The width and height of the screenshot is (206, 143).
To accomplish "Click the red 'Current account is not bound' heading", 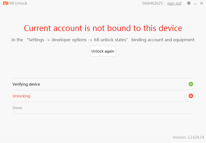I will (x=103, y=28).
